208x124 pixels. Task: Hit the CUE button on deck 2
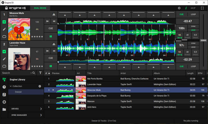(x=51, y=58)
